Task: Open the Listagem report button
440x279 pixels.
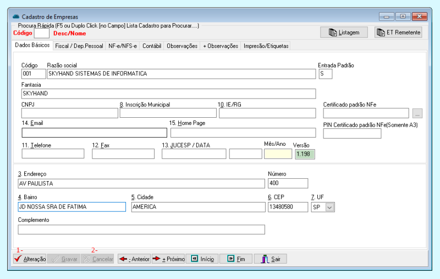Action: pos(344,32)
